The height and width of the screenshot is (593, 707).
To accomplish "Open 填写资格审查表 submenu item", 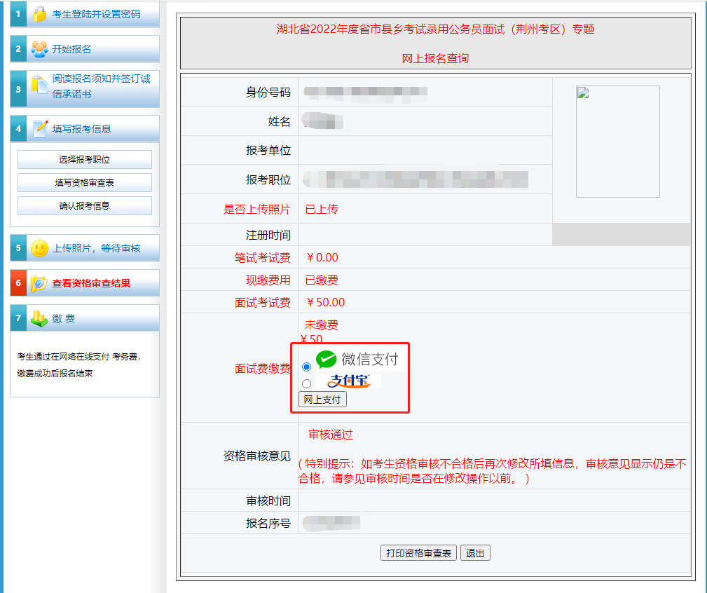I will 84,183.
